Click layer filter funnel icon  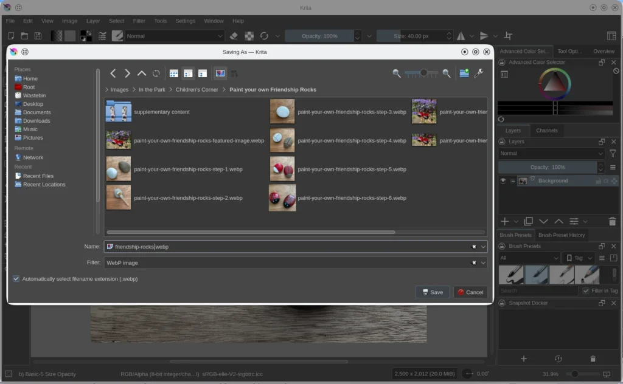[613, 153]
